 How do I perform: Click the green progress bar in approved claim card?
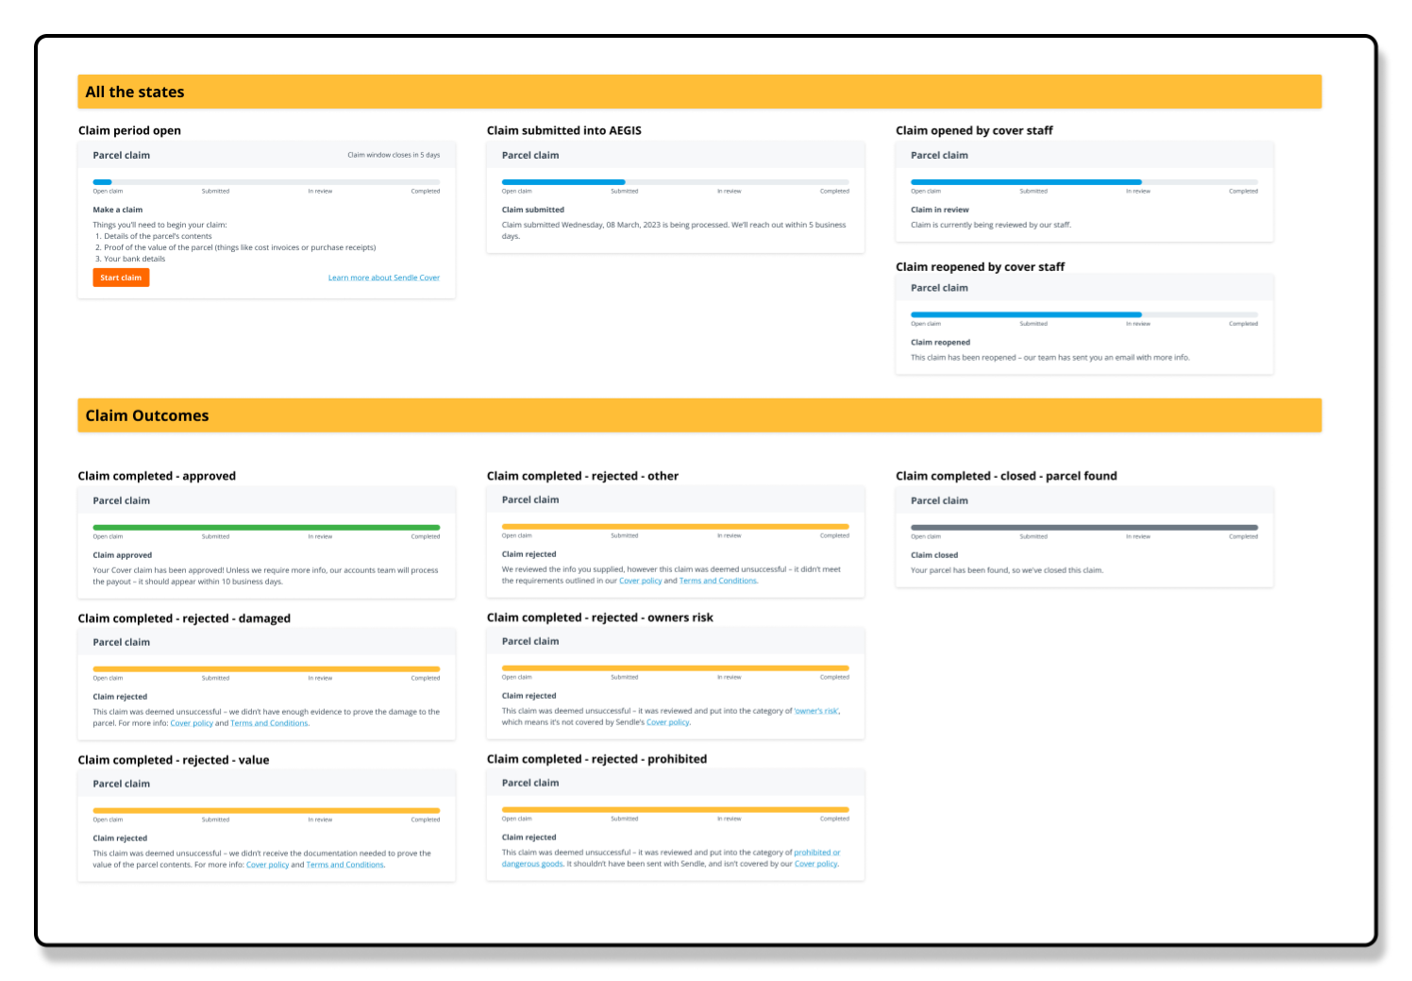(x=266, y=528)
